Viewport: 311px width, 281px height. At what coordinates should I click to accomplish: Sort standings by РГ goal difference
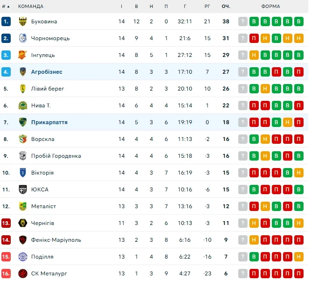tap(207, 7)
